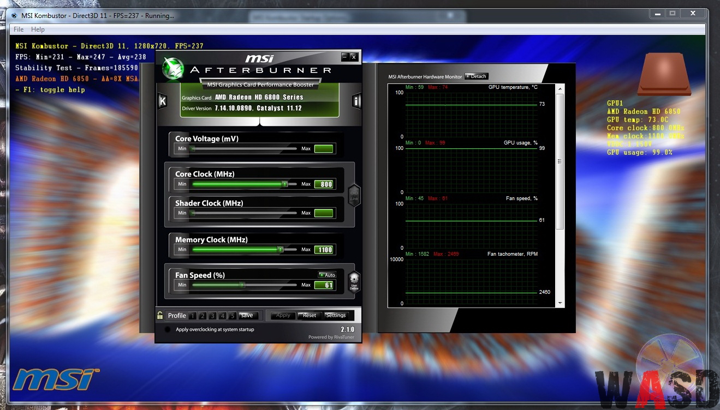Screen dimensions: 720x410
Task: Click the 'FPS: Min=231 - Max=247 - Avg=238' line
Action: pyautogui.click(x=81, y=57)
